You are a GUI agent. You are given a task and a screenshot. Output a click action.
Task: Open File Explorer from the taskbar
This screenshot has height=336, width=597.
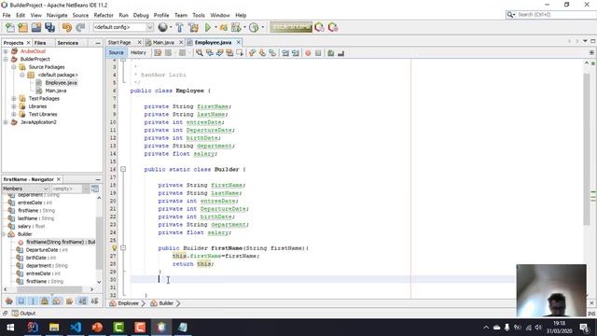54,328
